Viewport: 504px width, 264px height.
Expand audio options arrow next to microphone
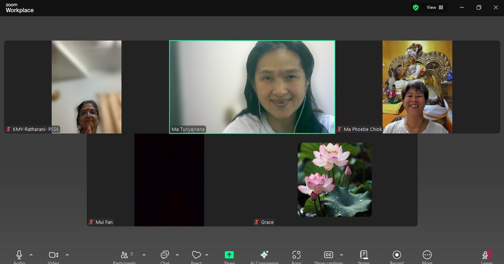click(31, 255)
